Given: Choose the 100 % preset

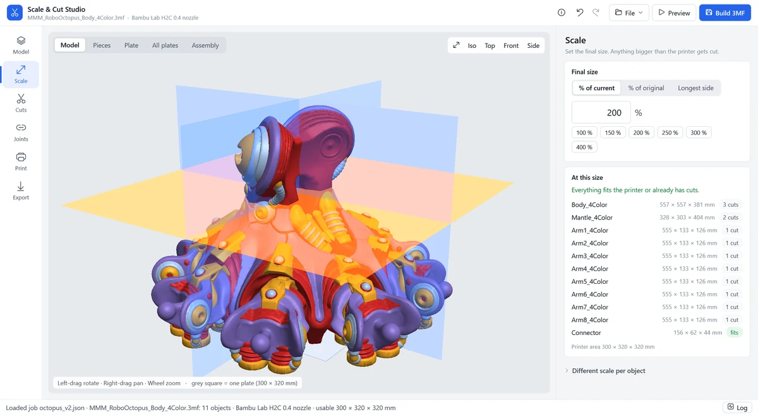Looking at the screenshot, I should pos(584,132).
